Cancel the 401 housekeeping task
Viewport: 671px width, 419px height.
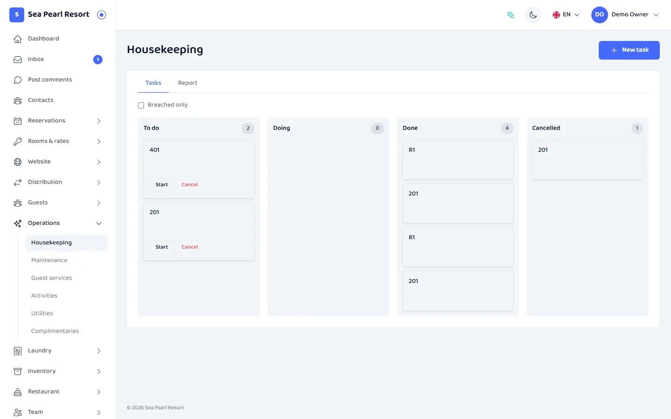190,185
